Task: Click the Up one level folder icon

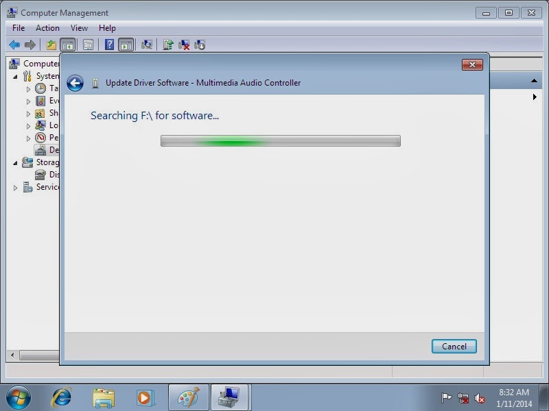Action: 51,45
